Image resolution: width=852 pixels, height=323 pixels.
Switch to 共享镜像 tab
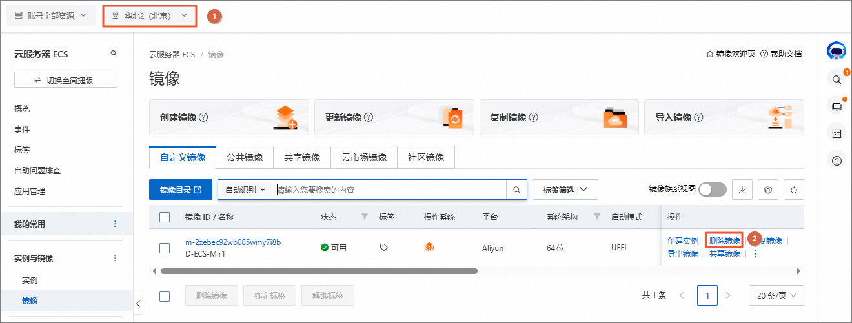coord(302,157)
